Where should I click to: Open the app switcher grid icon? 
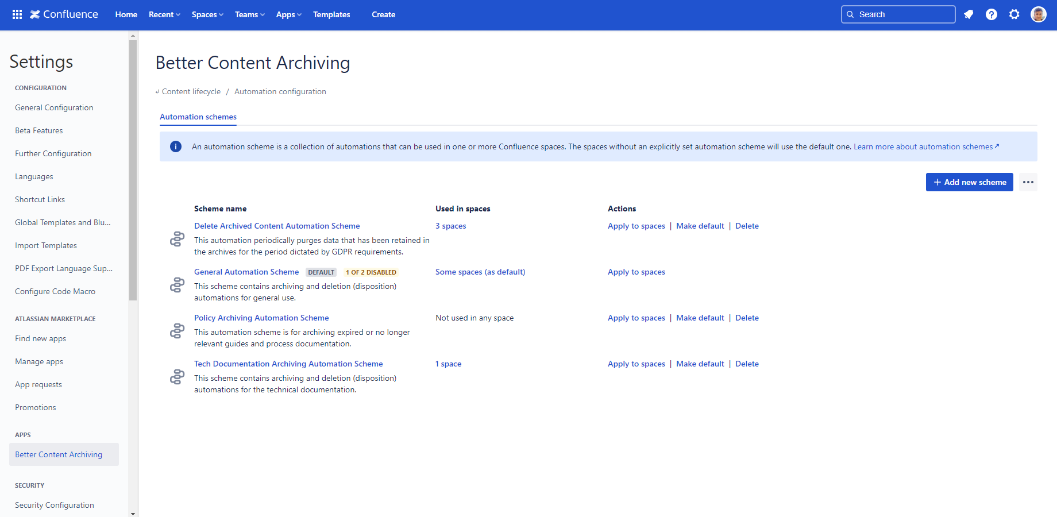pyautogui.click(x=17, y=14)
